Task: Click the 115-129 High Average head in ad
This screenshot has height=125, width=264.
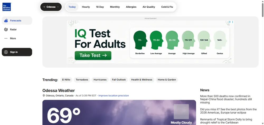Action: tap(188, 40)
